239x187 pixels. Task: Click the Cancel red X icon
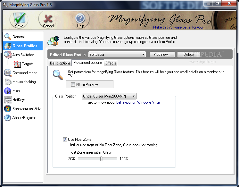pos(48,19)
